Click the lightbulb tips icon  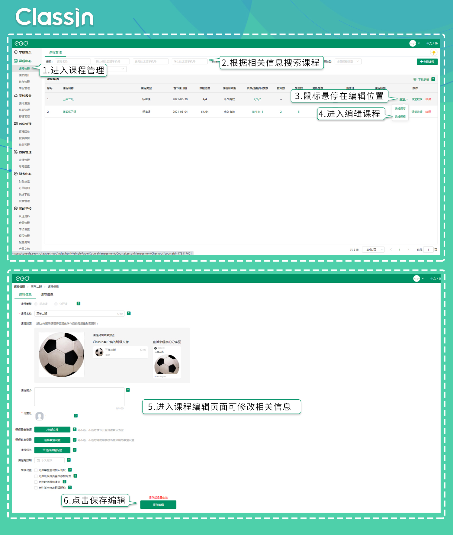(x=434, y=53)
